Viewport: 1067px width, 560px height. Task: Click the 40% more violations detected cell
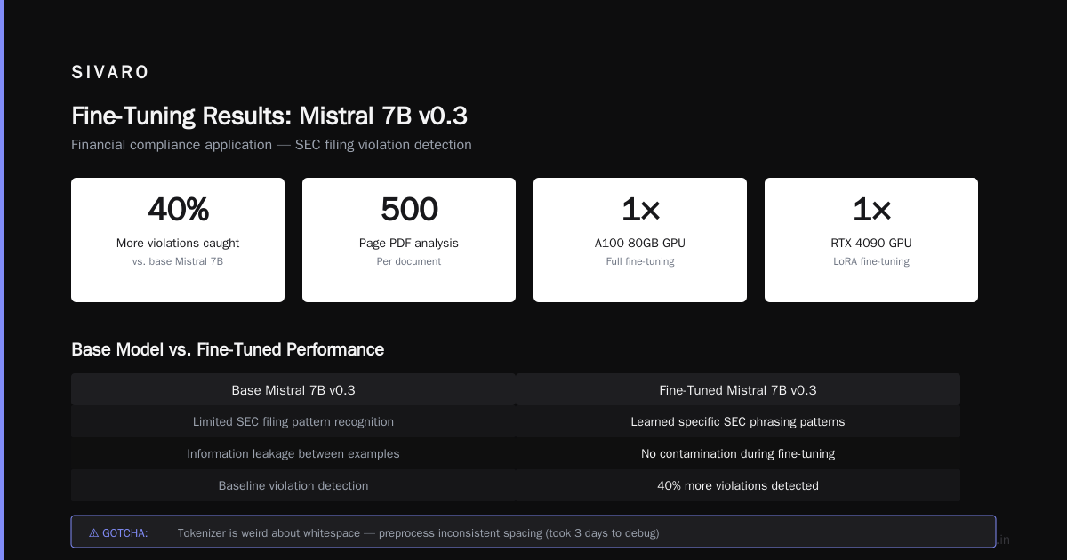[x=738, y=485]
